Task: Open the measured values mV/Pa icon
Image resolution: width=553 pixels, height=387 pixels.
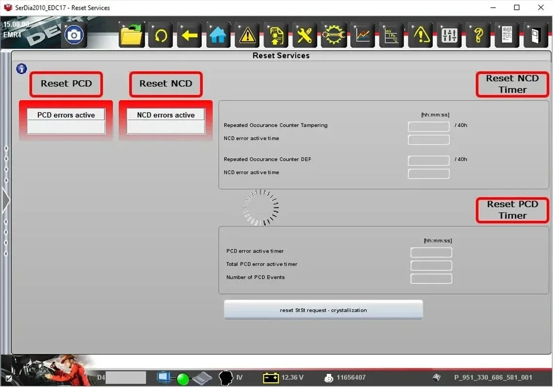Action: 391,34
